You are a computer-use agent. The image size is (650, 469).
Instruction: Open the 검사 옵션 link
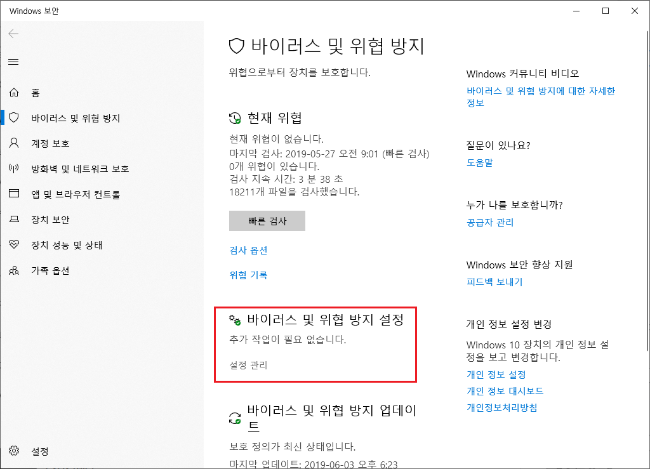pyautogui.click(x=248, y=250)
